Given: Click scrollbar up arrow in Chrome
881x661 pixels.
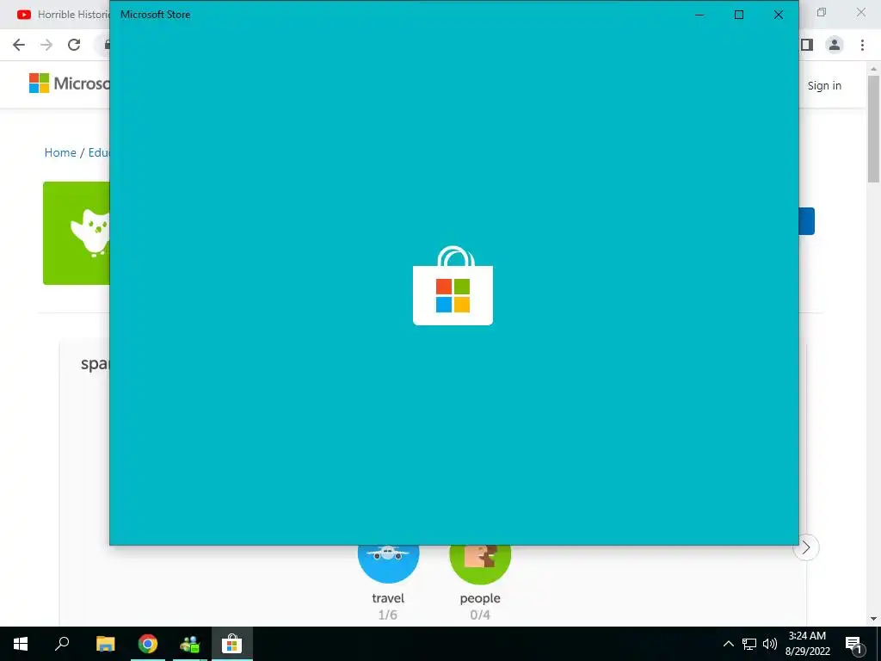Looking at the screenshot, I should click(873, 69).
